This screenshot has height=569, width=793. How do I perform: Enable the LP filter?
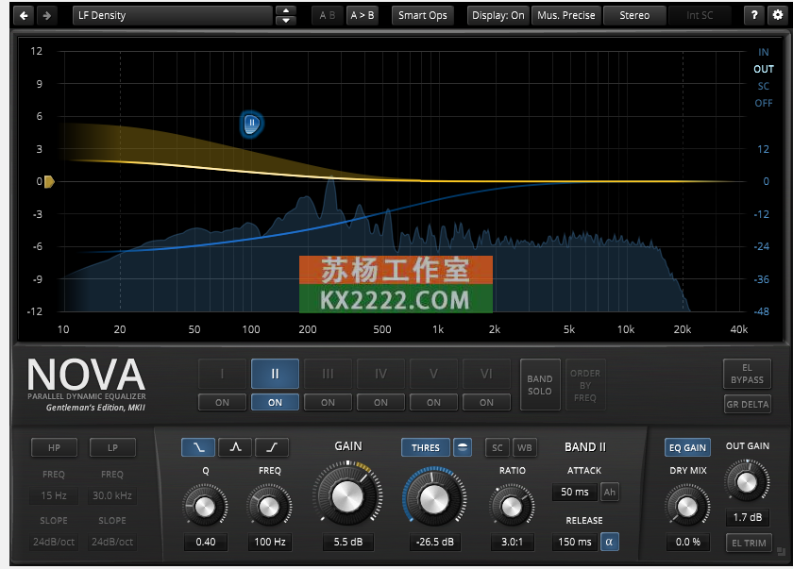click(112, 447)
